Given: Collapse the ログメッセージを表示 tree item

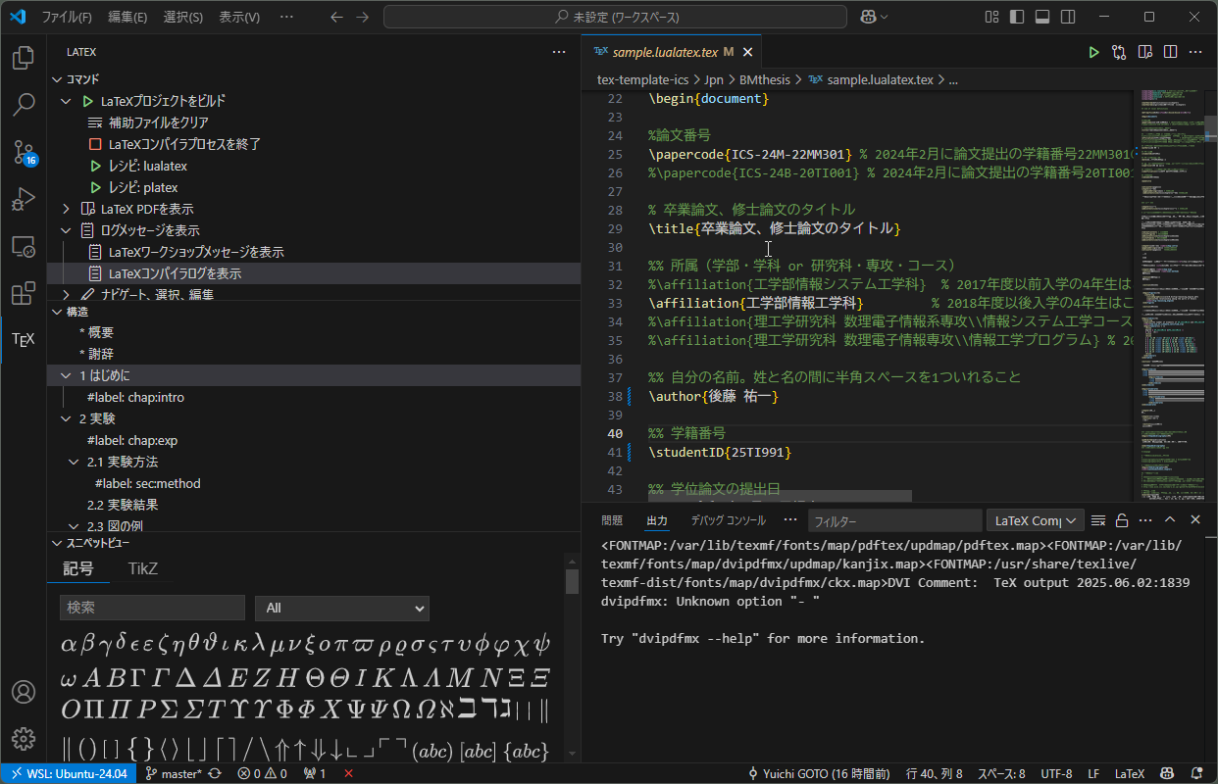Looking at the screenshot, I should click(67, 230).
